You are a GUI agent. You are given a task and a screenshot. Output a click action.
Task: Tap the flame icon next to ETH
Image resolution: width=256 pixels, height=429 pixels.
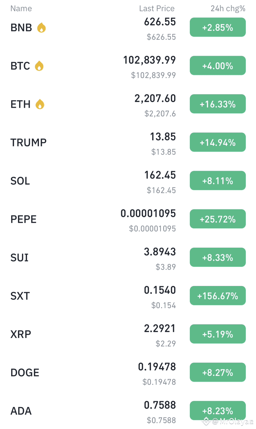pyautogui.click(x=40, y=104)
